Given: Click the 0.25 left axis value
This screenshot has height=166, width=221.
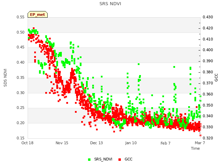Looking at the screenshot, I should pos(20,108).
